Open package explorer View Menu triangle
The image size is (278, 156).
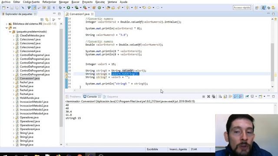pyautogui.click(x=59, y=19)
